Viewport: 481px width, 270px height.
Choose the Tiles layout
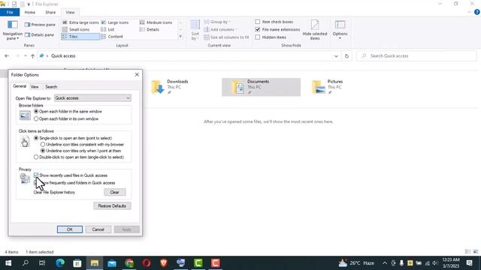[x=80, y=37]
